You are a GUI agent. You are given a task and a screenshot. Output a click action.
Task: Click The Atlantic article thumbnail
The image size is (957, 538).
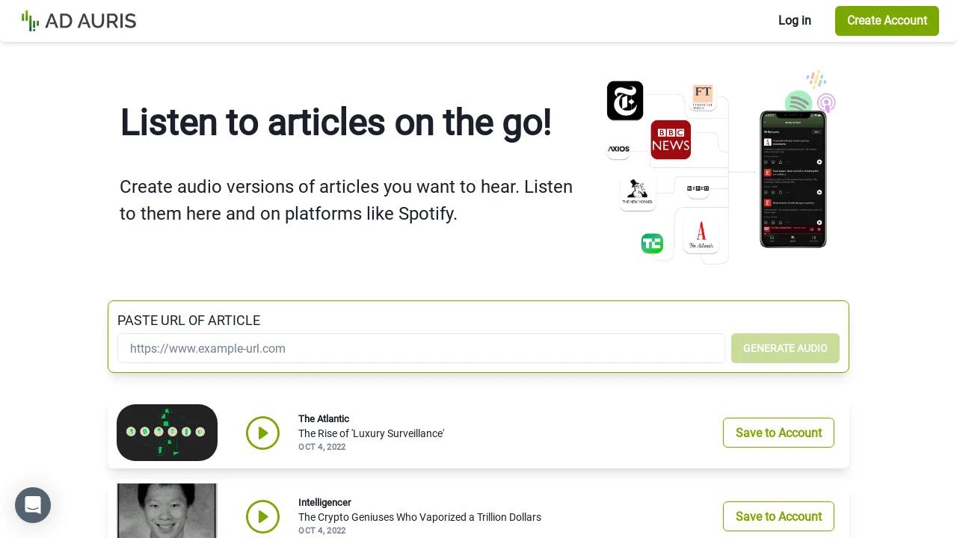(167, 433)
